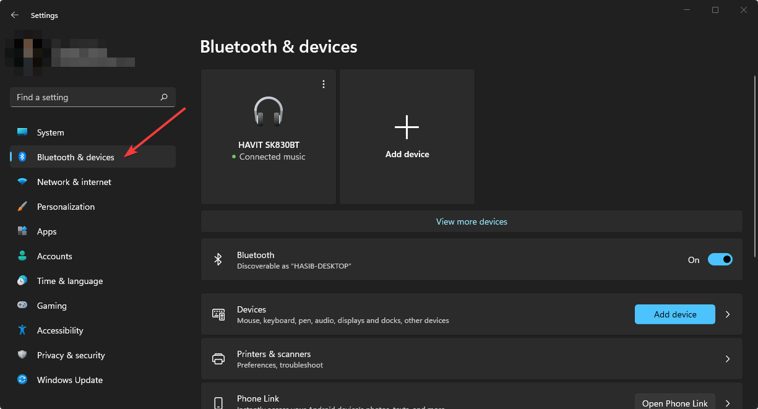Open Accessibility settings
This screenshot has height=409, width=758.
[x=93, y=330]
